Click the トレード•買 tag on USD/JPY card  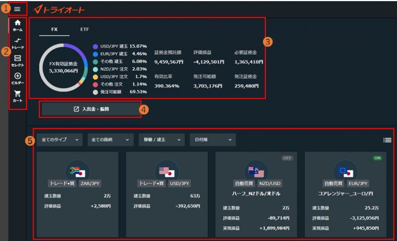[x=152, y=184]
